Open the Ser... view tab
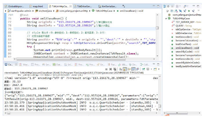Screen dimensions: 202x117 coord(47,65)
